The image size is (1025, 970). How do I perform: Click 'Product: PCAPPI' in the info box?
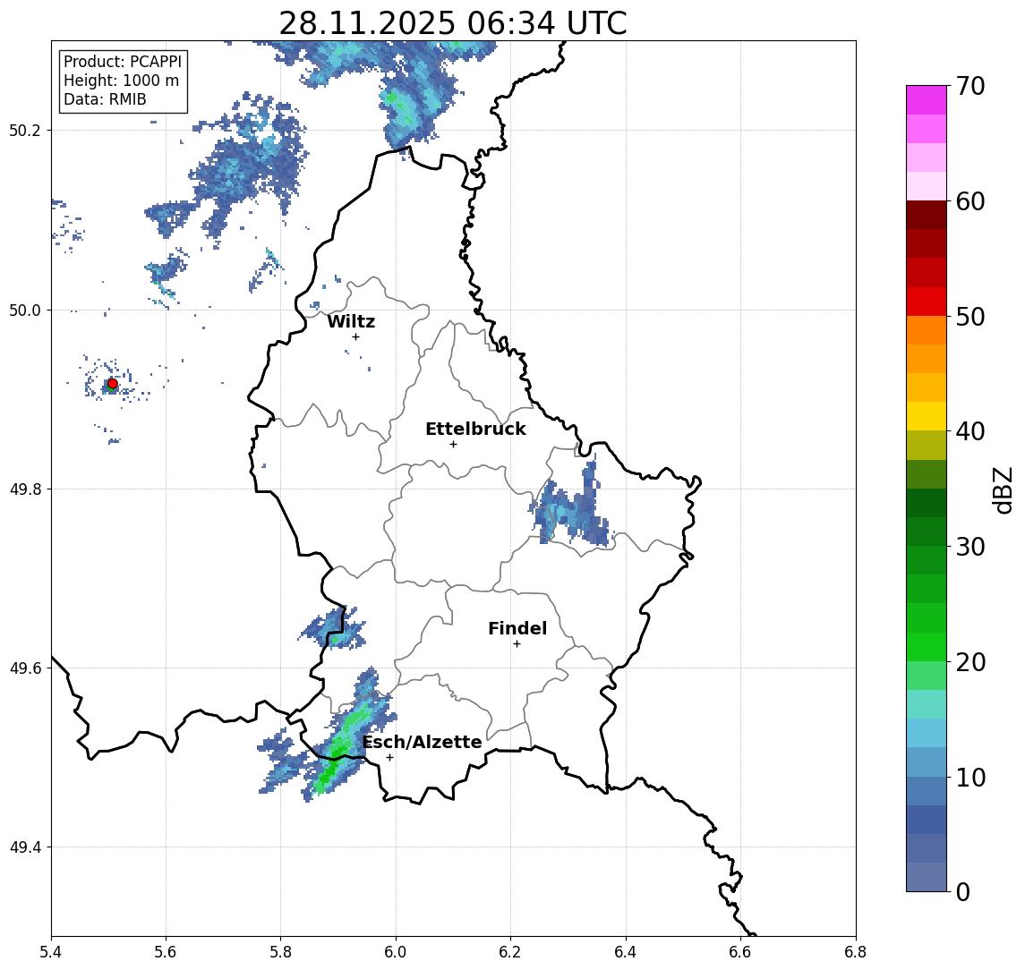coord(123,62)
